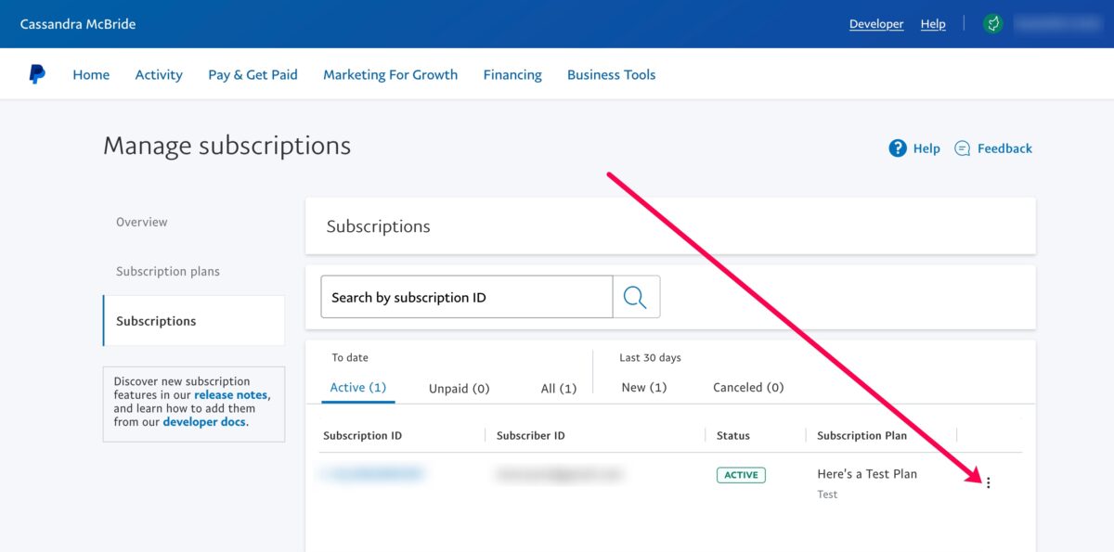The height and width of the screenshot is (552, 1114).
Task: Click the Developer link in header
Action: (876, 24)
